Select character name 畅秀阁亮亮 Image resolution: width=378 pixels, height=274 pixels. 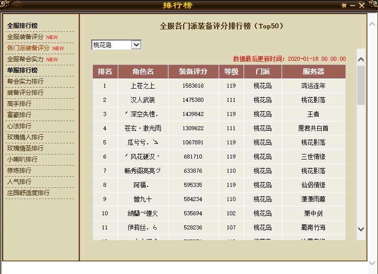point(143,171)
